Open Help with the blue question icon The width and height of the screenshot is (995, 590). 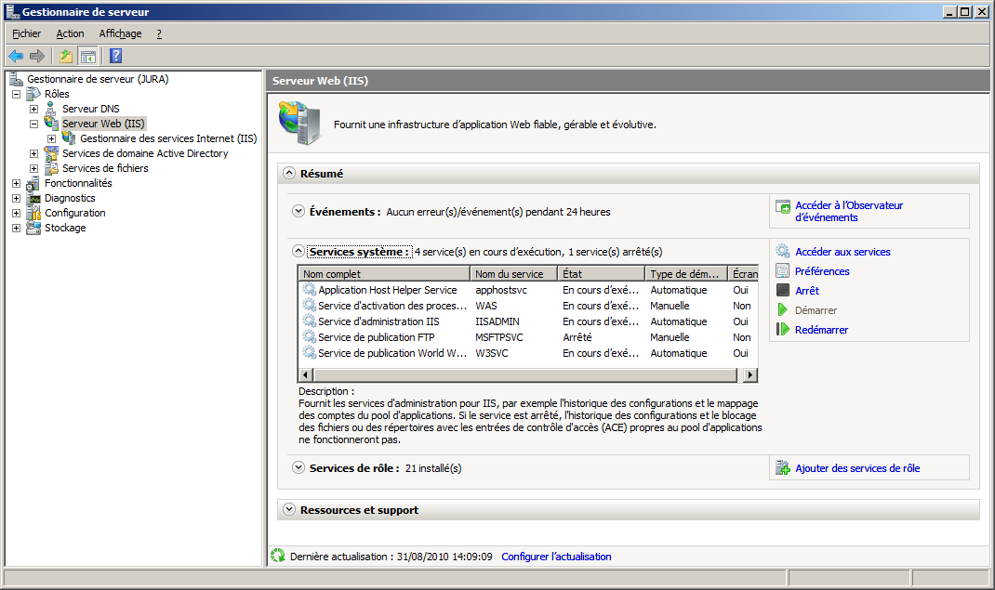coord(115,56)
